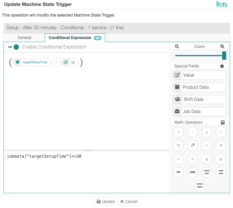Select the Conditional Expression tab
Image resolution: width=233 pixels, height=208 pixels.
point(75,38)
